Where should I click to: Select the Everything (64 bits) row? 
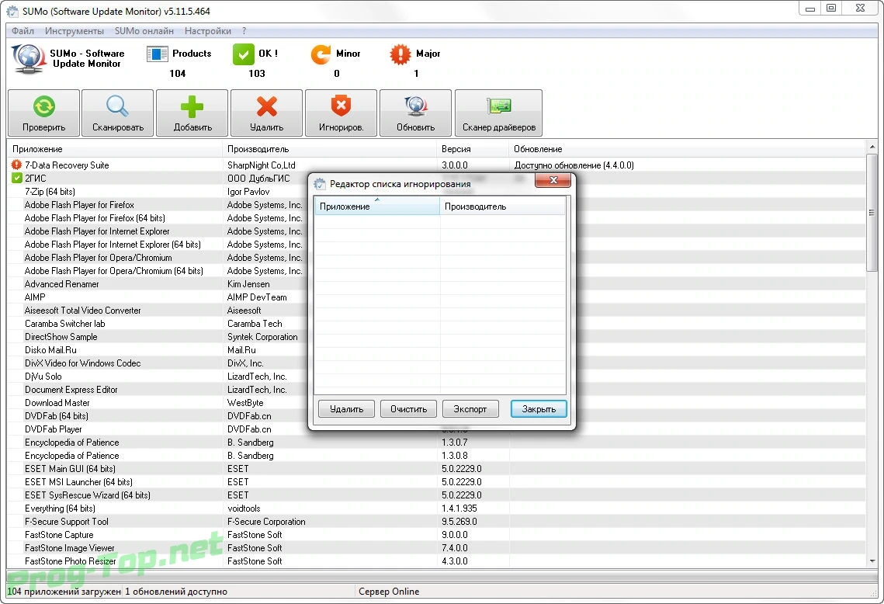pyautogui.click(x=436, y=509)
